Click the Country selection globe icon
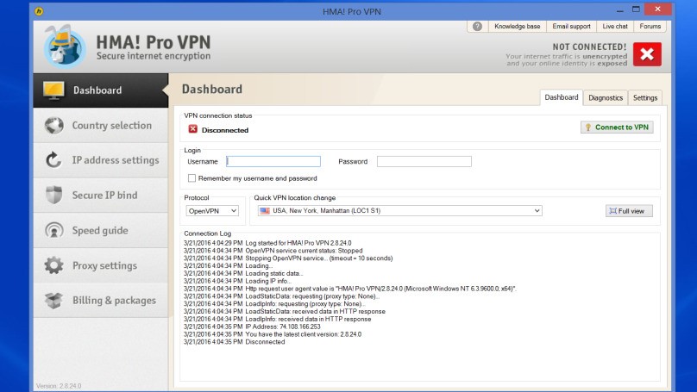The width and height of the screenshot is (697, 392). click(53, 126)
